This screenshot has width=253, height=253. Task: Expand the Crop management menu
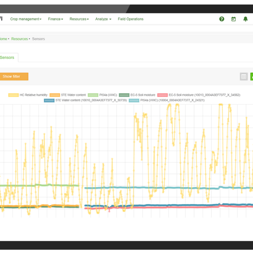point(26,19)
